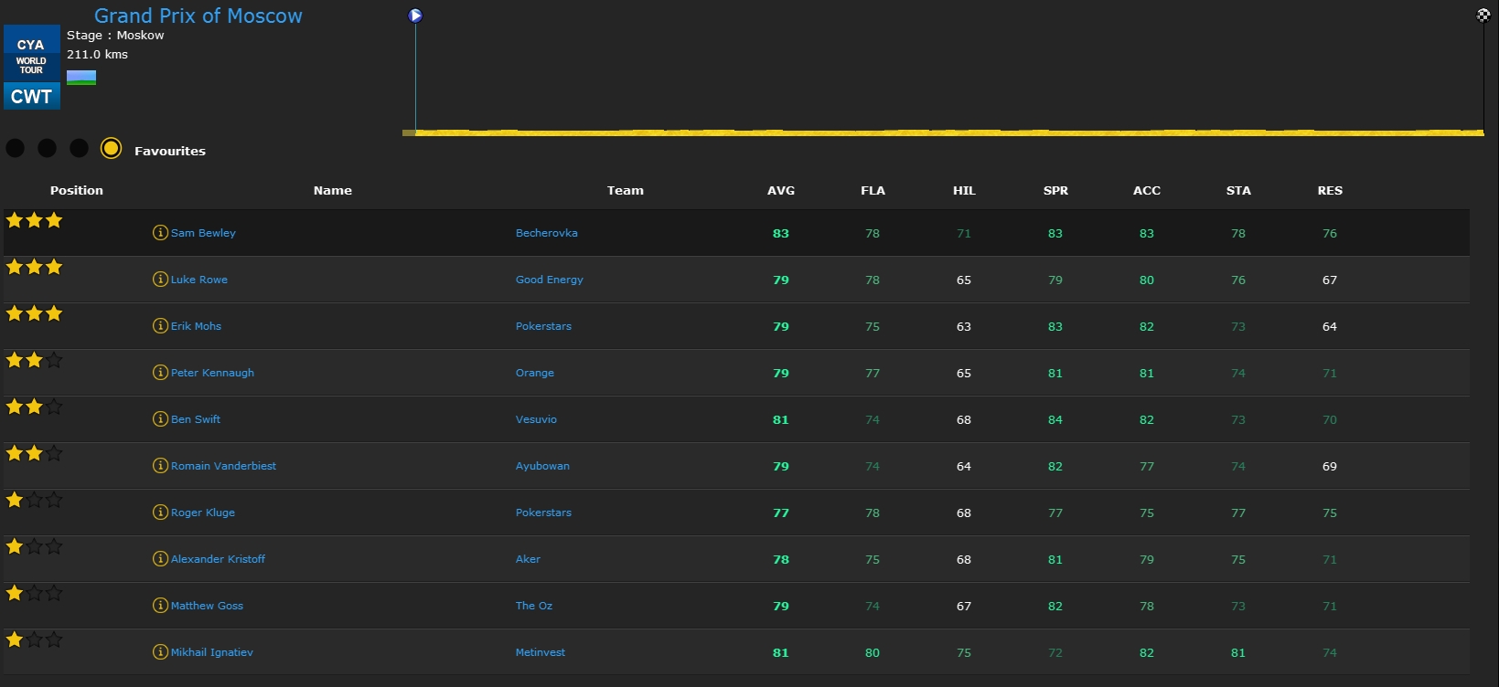The image size is (1499, 687).
Task: Sort table by Name column
Action: (x=333, y=191)
